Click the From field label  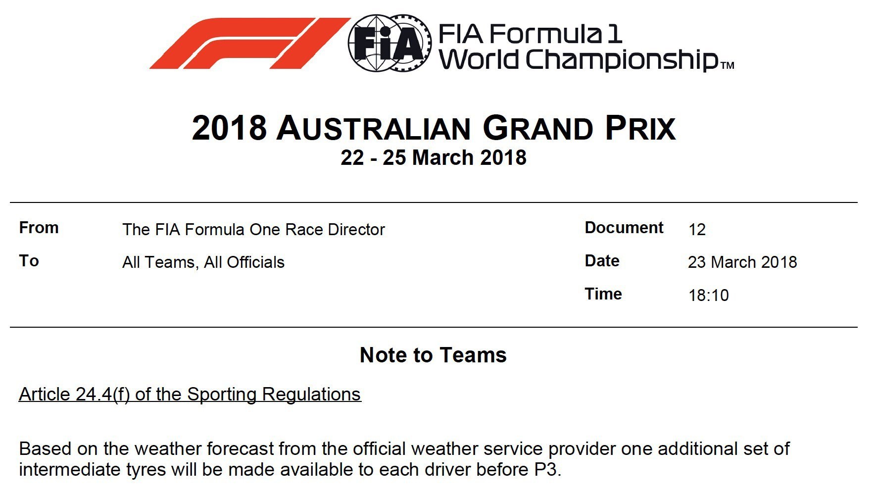click(x=39, y=228)
